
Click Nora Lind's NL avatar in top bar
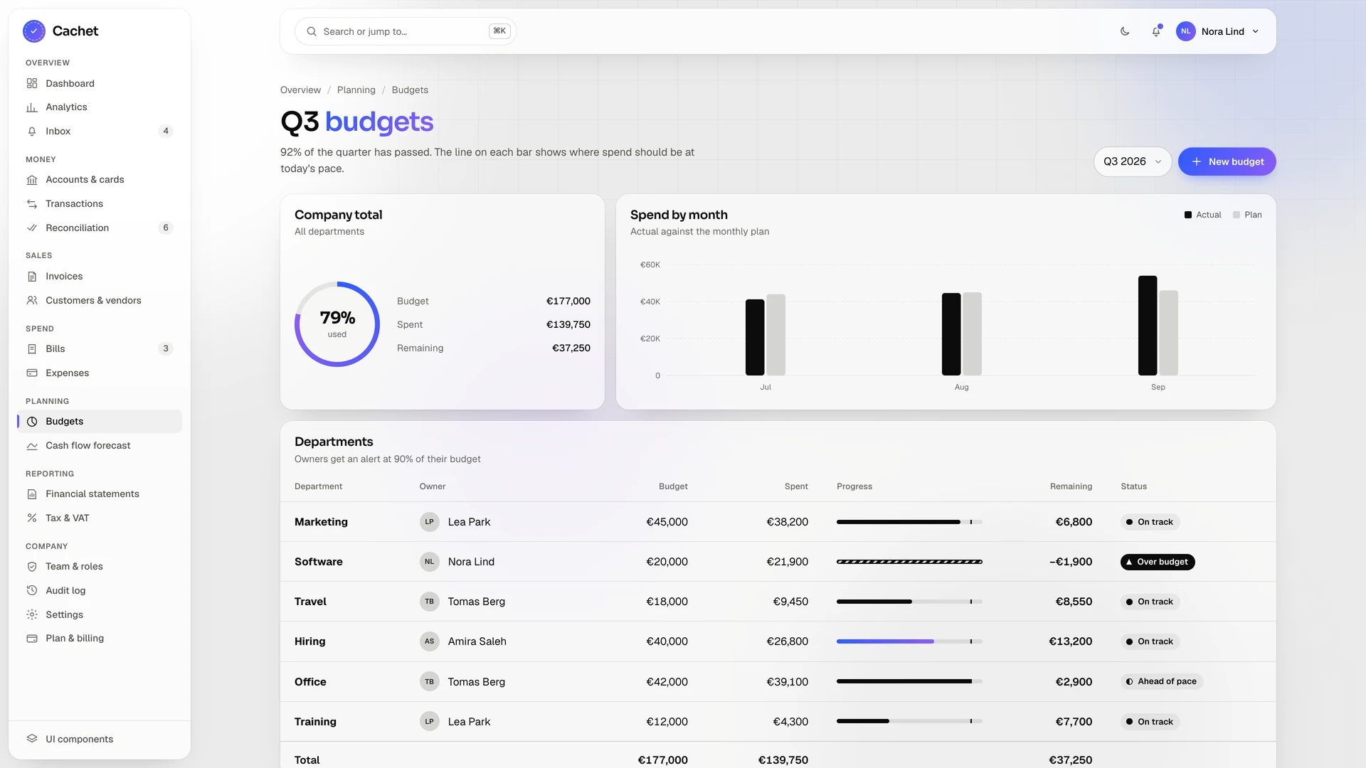pos(1185,31)
